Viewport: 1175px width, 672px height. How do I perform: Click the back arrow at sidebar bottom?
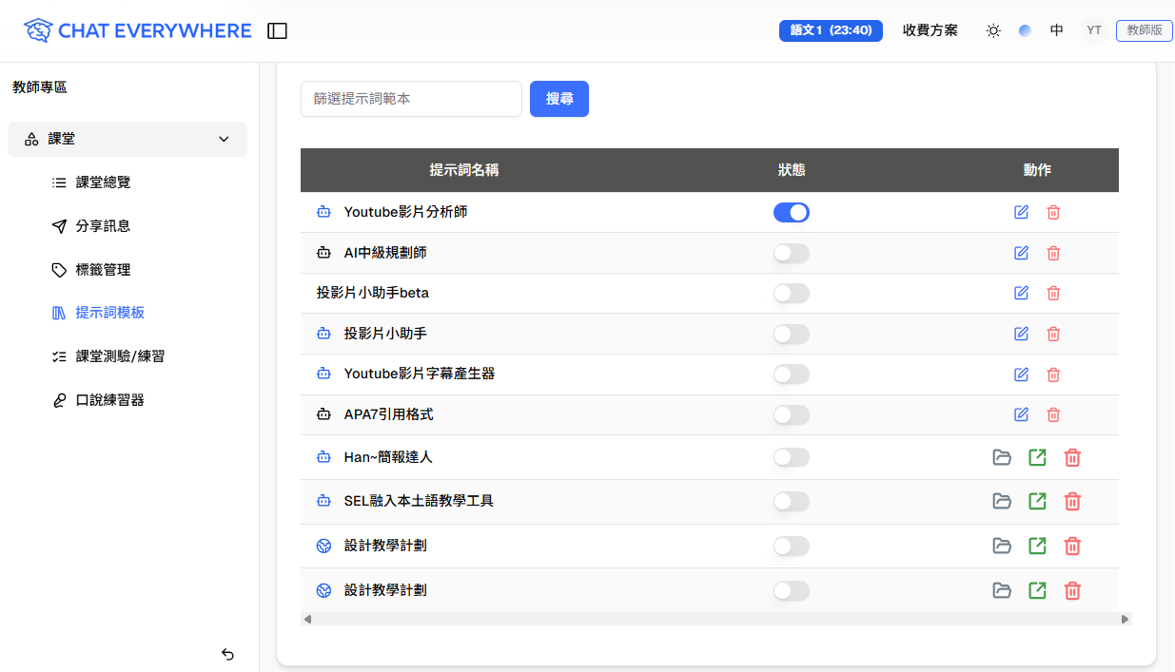click(x=227, y=654)
